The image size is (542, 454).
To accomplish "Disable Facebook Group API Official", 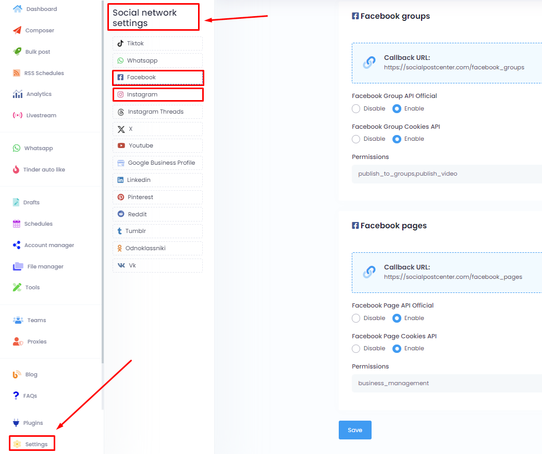I will coord(356,108).
